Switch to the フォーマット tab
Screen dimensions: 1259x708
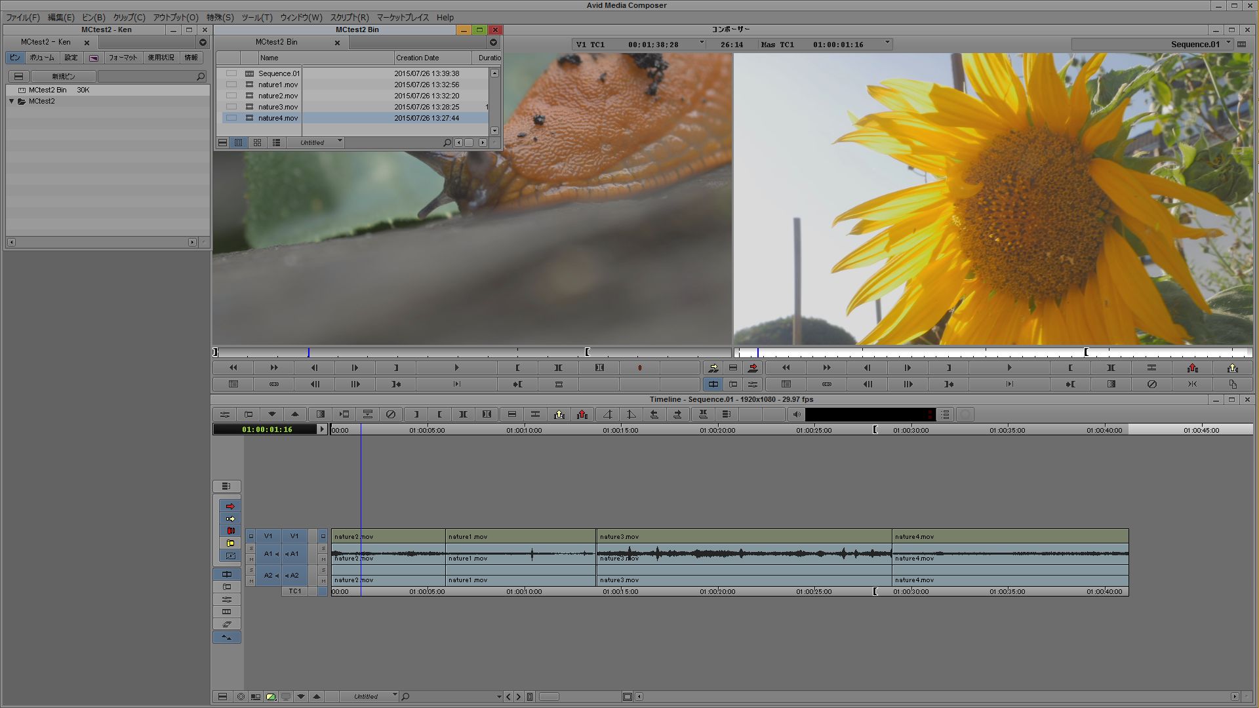point(123,58)
